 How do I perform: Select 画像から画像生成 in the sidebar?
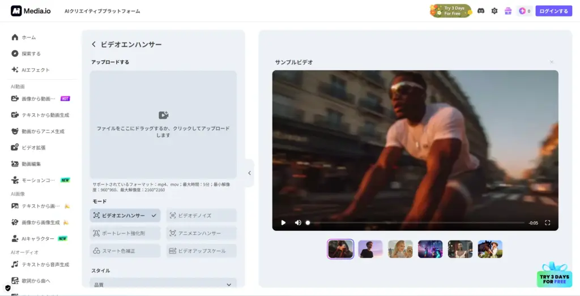coord(41,222)
